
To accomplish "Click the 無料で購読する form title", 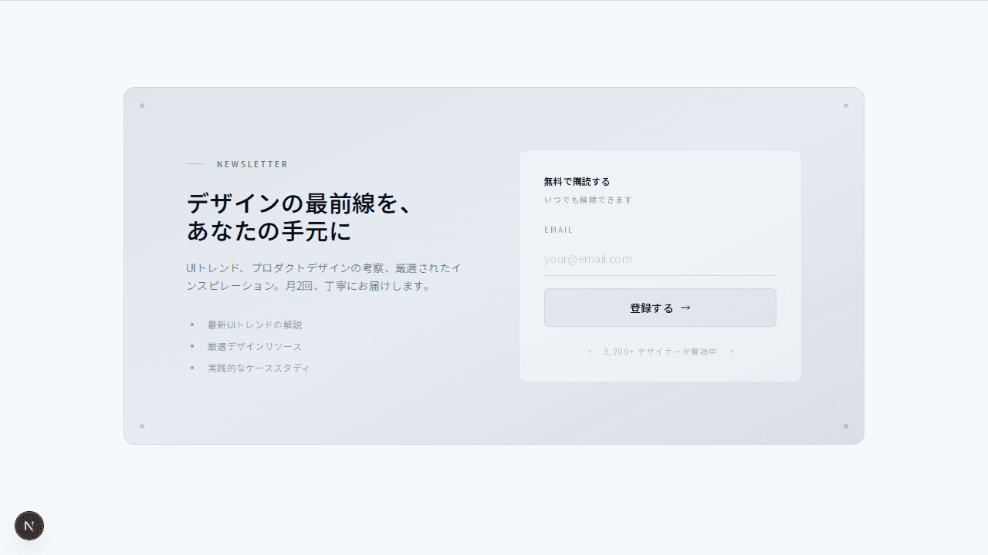I will pyautogui.click(x=577, y=182).
